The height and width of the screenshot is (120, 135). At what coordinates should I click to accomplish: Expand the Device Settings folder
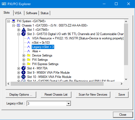coord(24,55)
